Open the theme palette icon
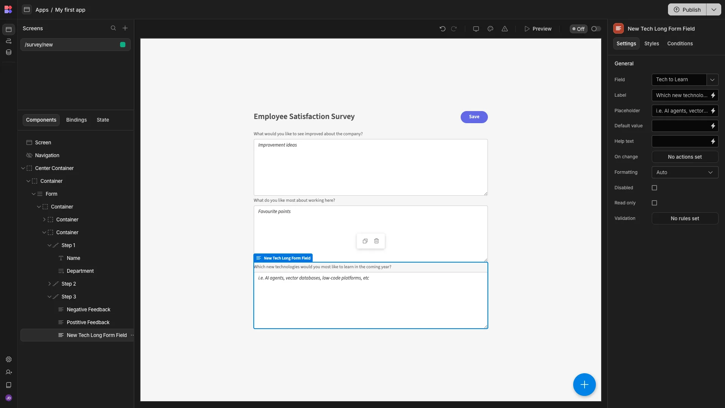This screenshot has width=725, height=408. click(x=491, y=29)
